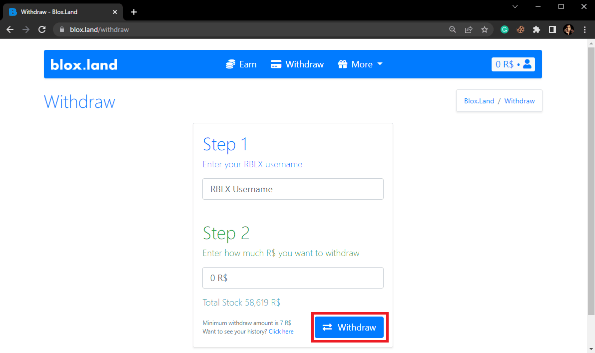The image size is (595, 353).
Task: Close the Withdraw - Blox.Land tab
Action: pyautogui.click(x=114, y=12)
